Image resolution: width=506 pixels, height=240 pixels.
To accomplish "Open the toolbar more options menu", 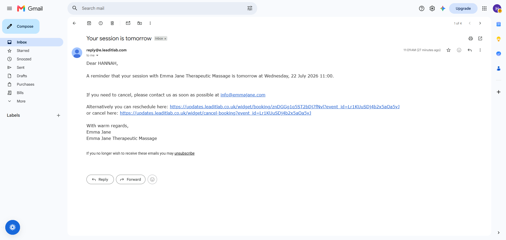I will (150, 23).
